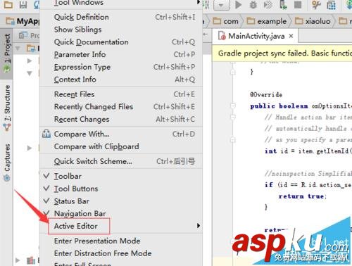Choose Context Info menu item

[121, 80]
